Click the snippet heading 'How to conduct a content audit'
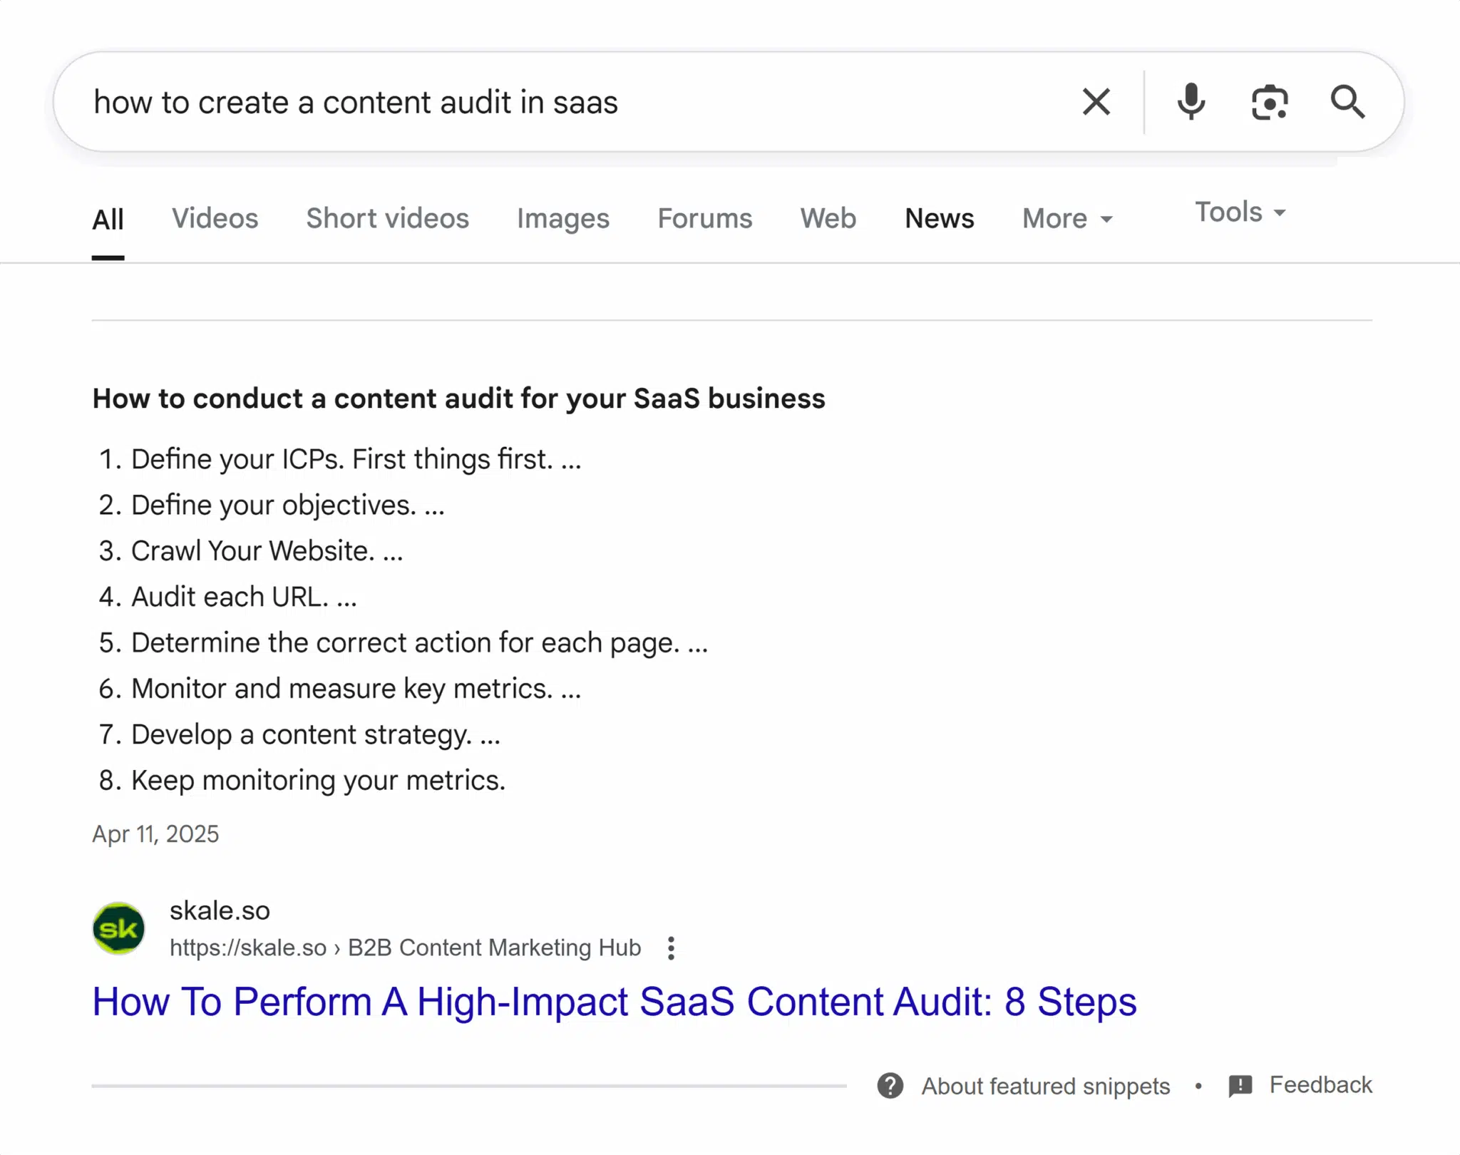The image size is (1460, 1155). tap(459, 399)
